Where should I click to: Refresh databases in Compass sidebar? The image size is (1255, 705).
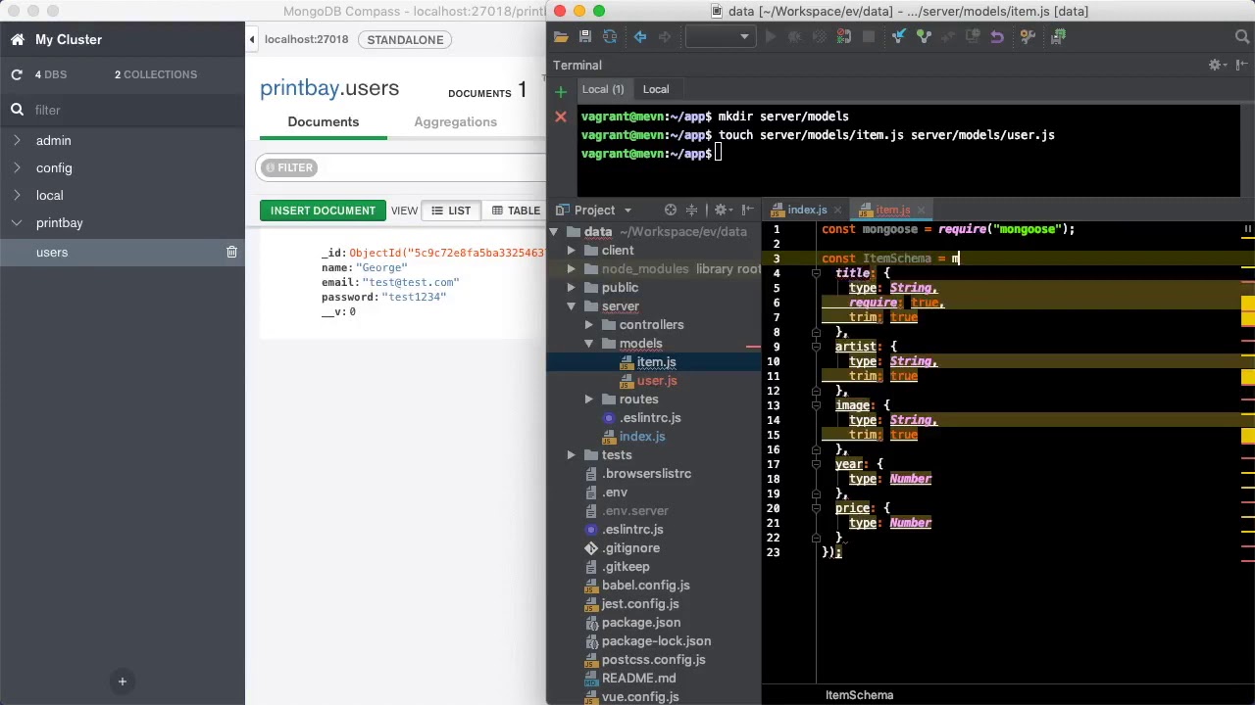coord(17,74)
